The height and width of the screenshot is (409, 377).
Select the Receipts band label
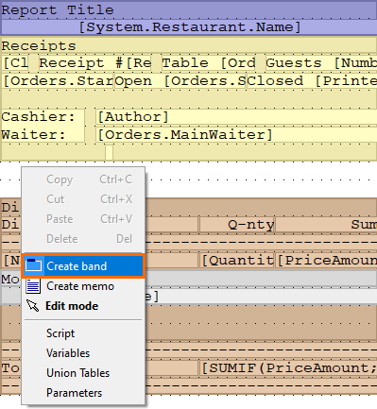pyautogui.click(x=39, y=46)
